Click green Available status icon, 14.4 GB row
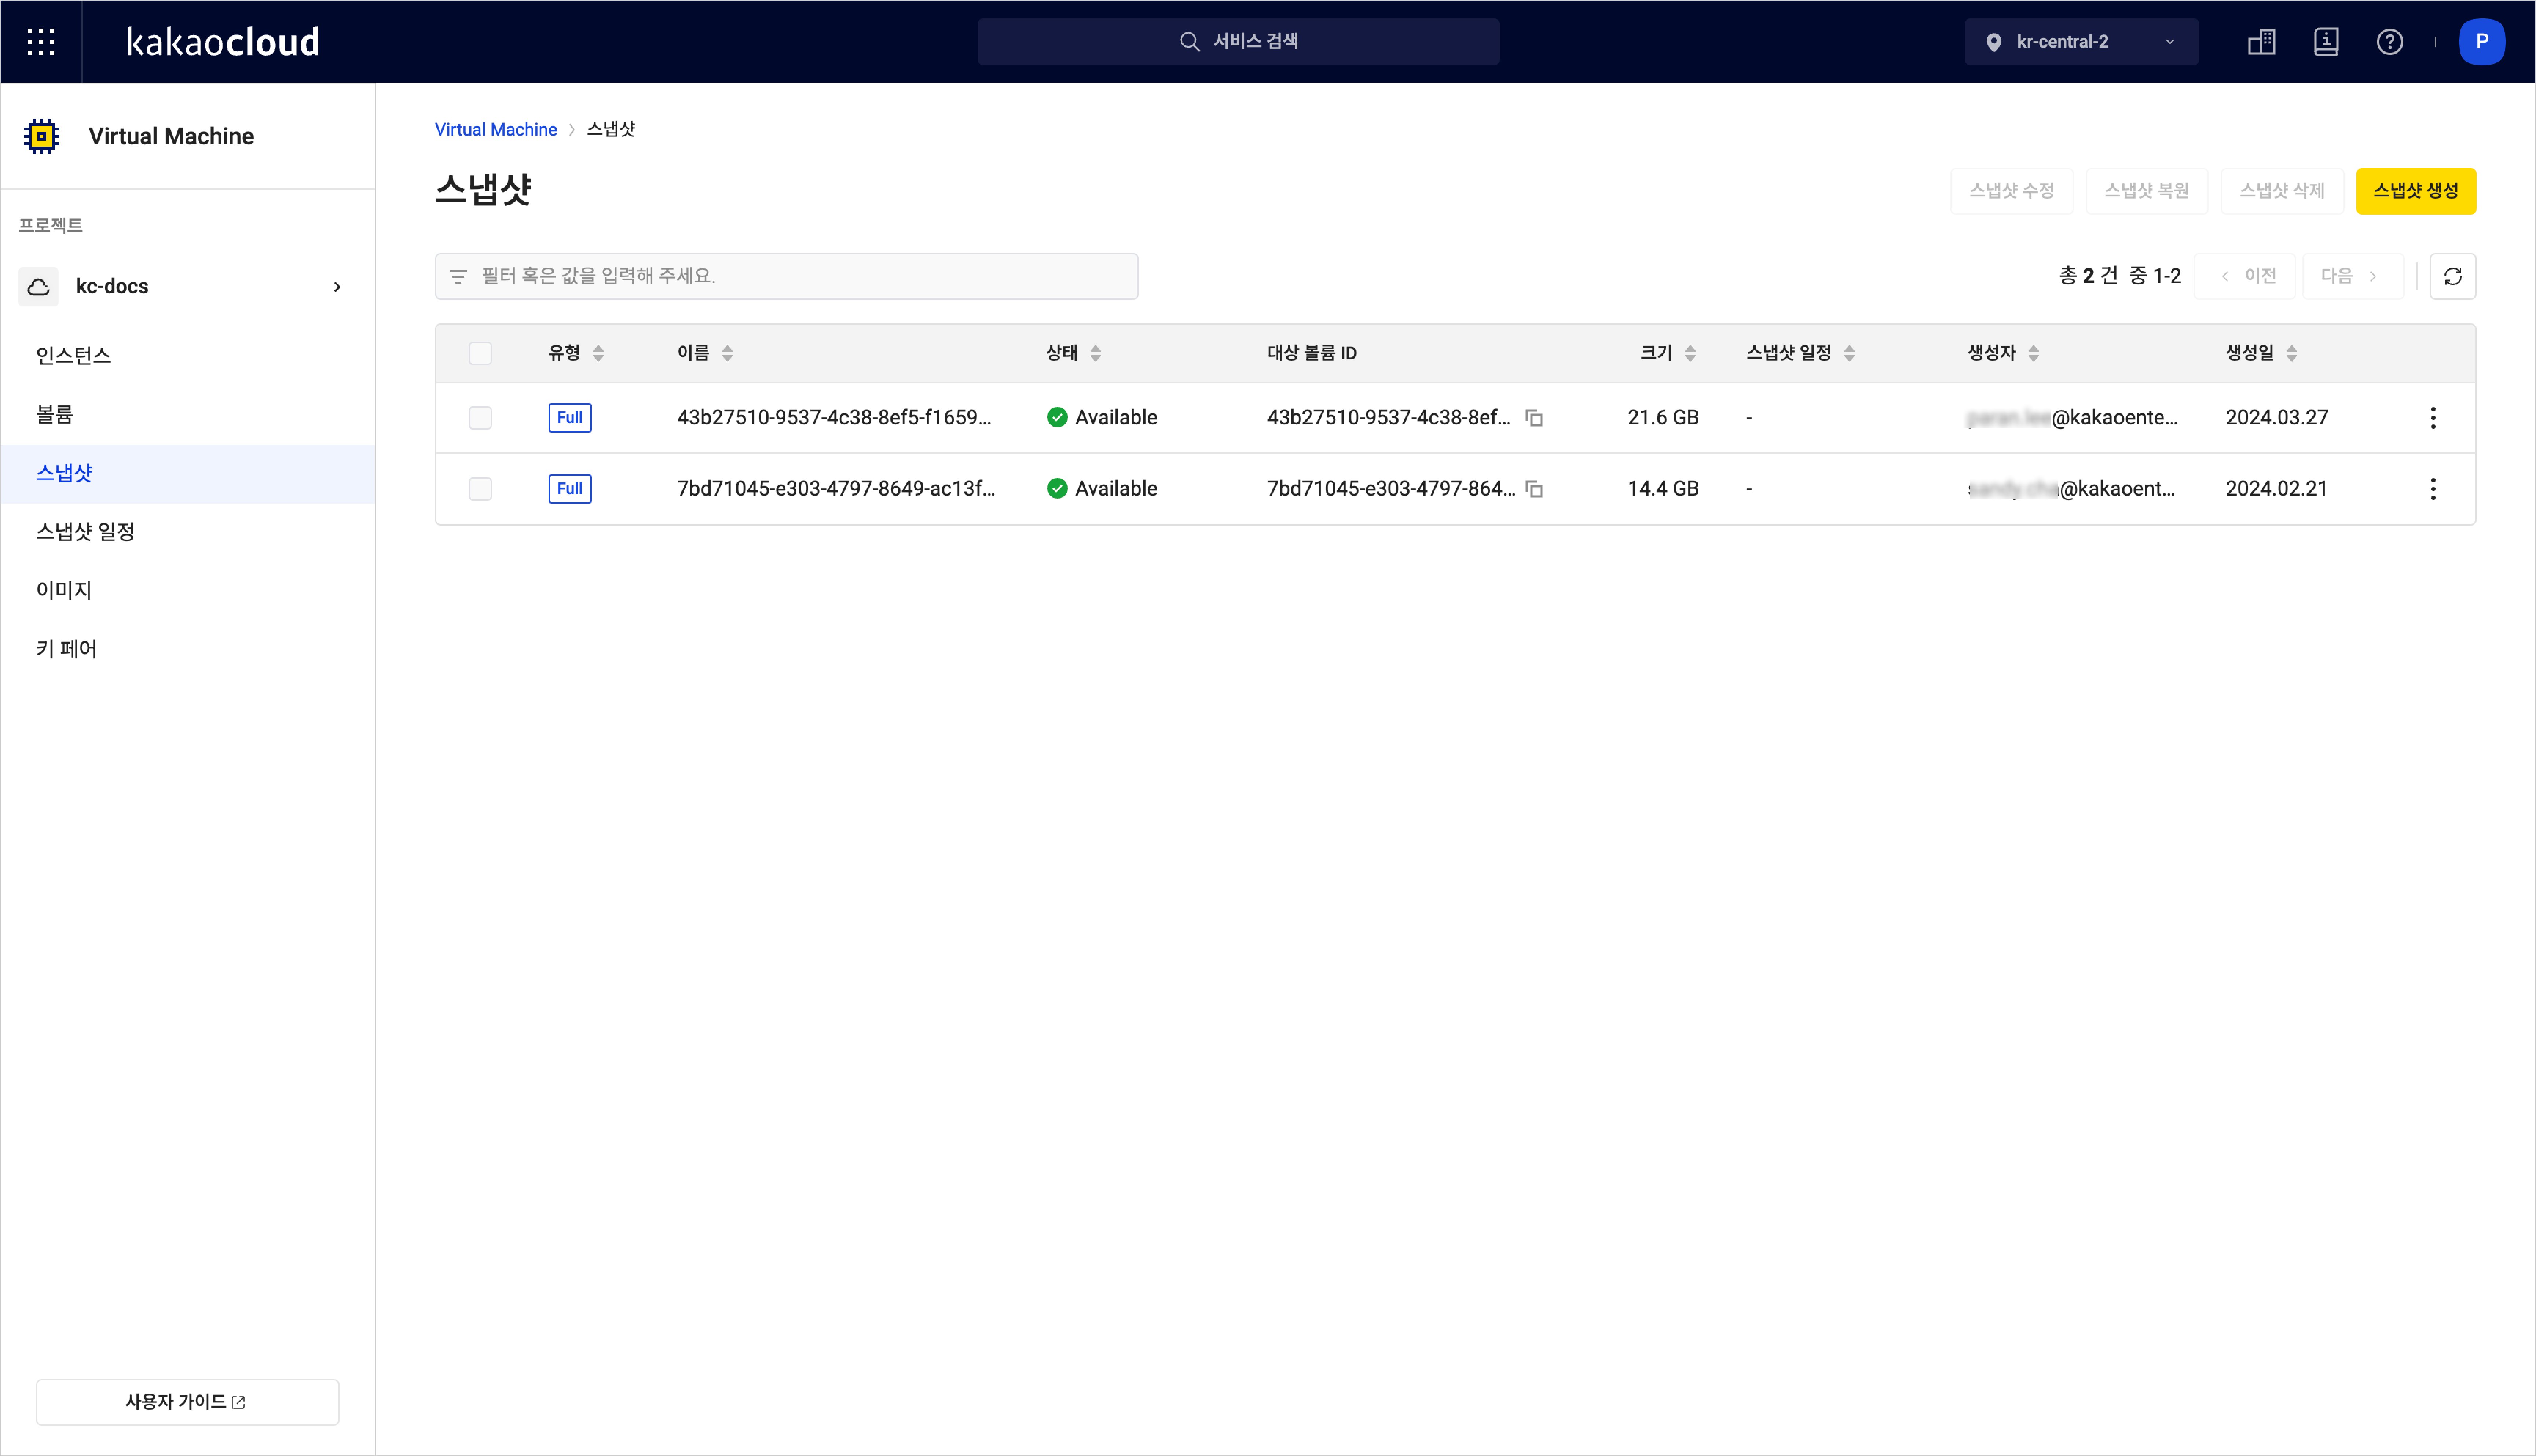The width and height of the screenshot is (2536, 1456). (1057, 489)
